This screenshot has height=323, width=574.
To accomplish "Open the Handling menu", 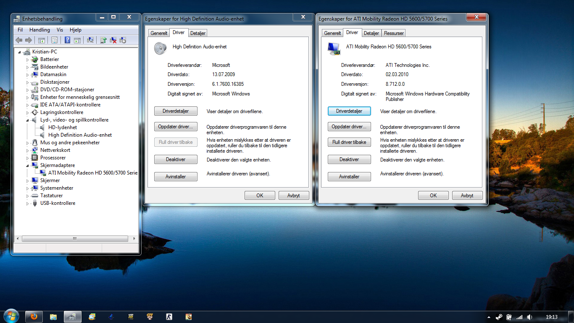I will point(39,30).
